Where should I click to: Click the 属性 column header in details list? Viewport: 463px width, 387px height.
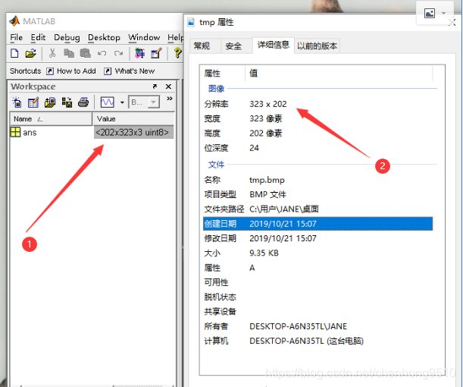[x=222, y=73]
